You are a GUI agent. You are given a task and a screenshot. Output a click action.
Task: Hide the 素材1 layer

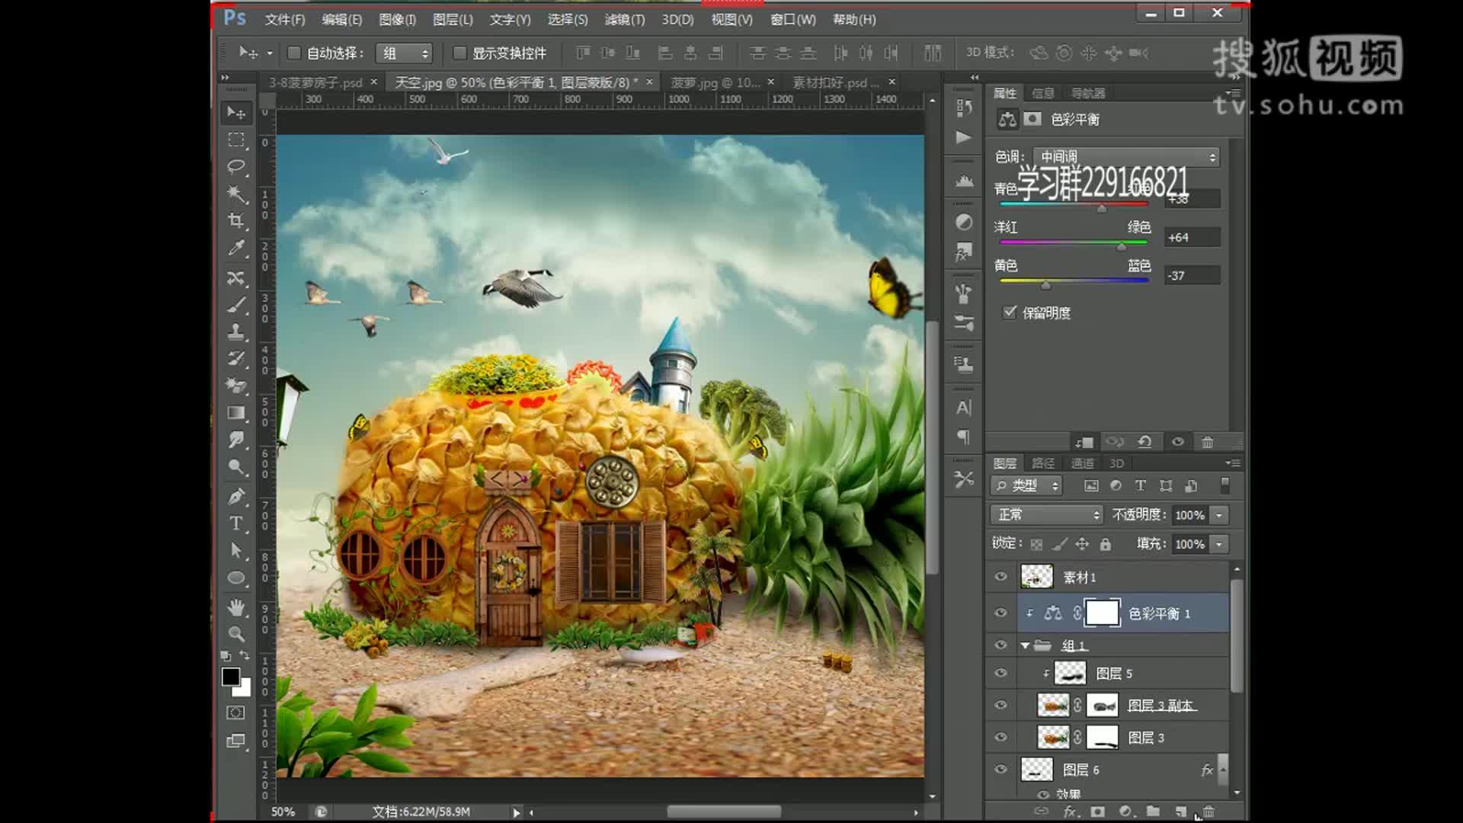(1000, 577)
